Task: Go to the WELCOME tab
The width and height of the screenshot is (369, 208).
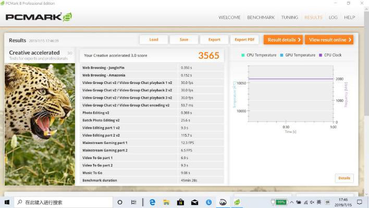Action: click(x=229, y=17)
